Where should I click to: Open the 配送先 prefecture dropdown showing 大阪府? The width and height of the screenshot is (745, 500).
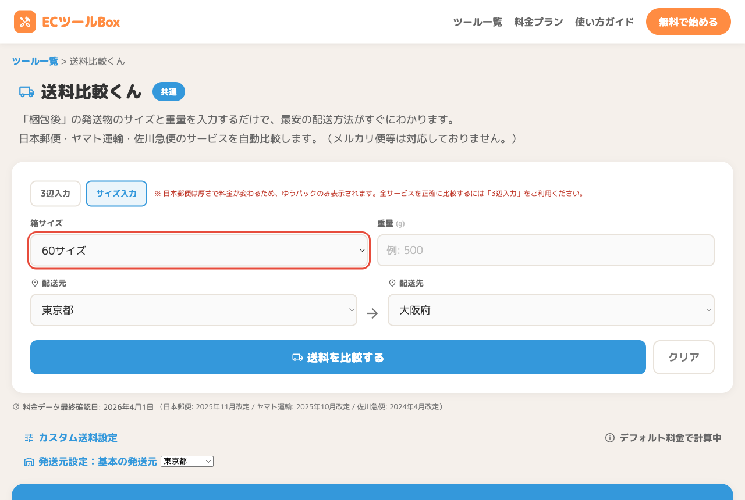(551, 310)
